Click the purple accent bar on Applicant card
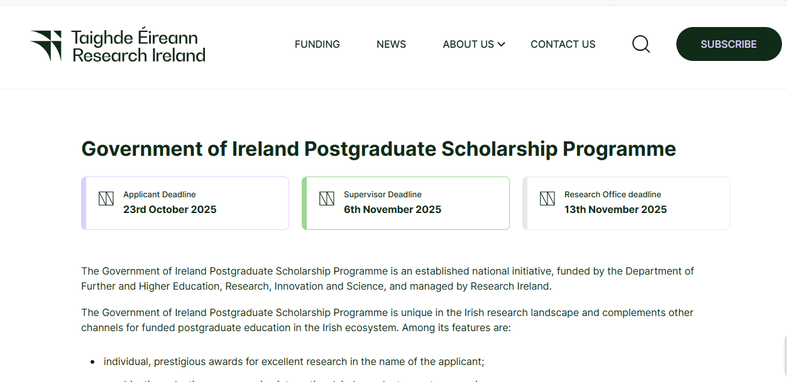 tap(84, 203)
